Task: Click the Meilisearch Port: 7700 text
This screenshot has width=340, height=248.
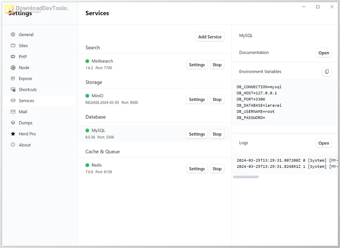Action: pyautogui.click(x=104, y=68)
